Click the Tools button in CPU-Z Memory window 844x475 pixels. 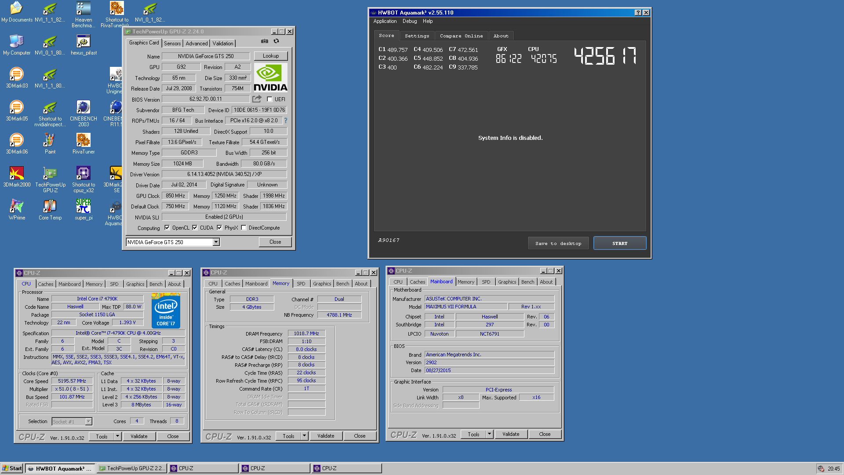pyautogui.click(x=288, y=436)
